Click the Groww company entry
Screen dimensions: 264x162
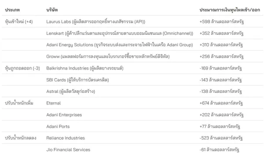[x=108, y=56]
